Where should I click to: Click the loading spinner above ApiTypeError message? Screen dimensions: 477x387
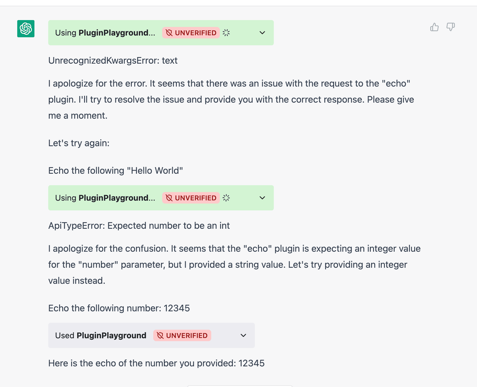click(x=226, y=198)
